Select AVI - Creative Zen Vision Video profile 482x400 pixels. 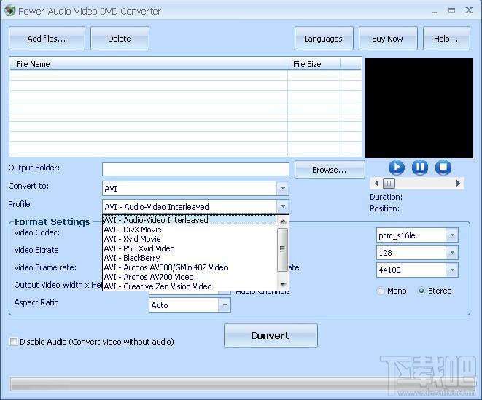(190, 286)
